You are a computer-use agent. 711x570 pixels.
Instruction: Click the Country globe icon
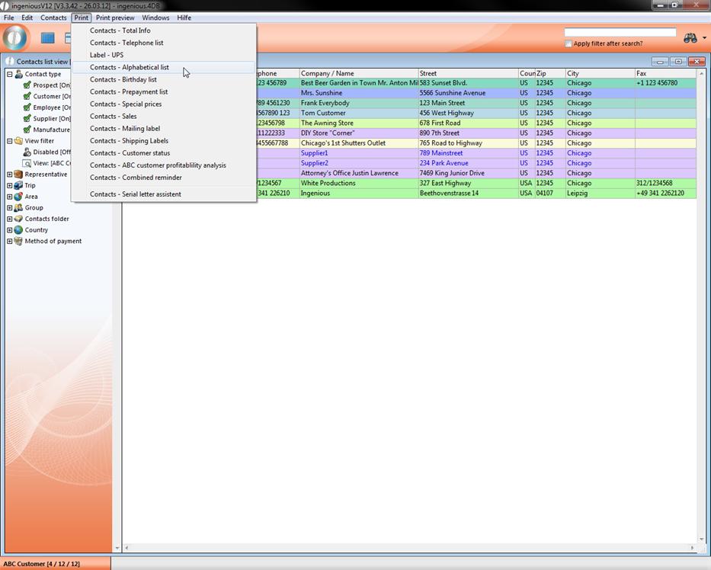coord(18,230)
